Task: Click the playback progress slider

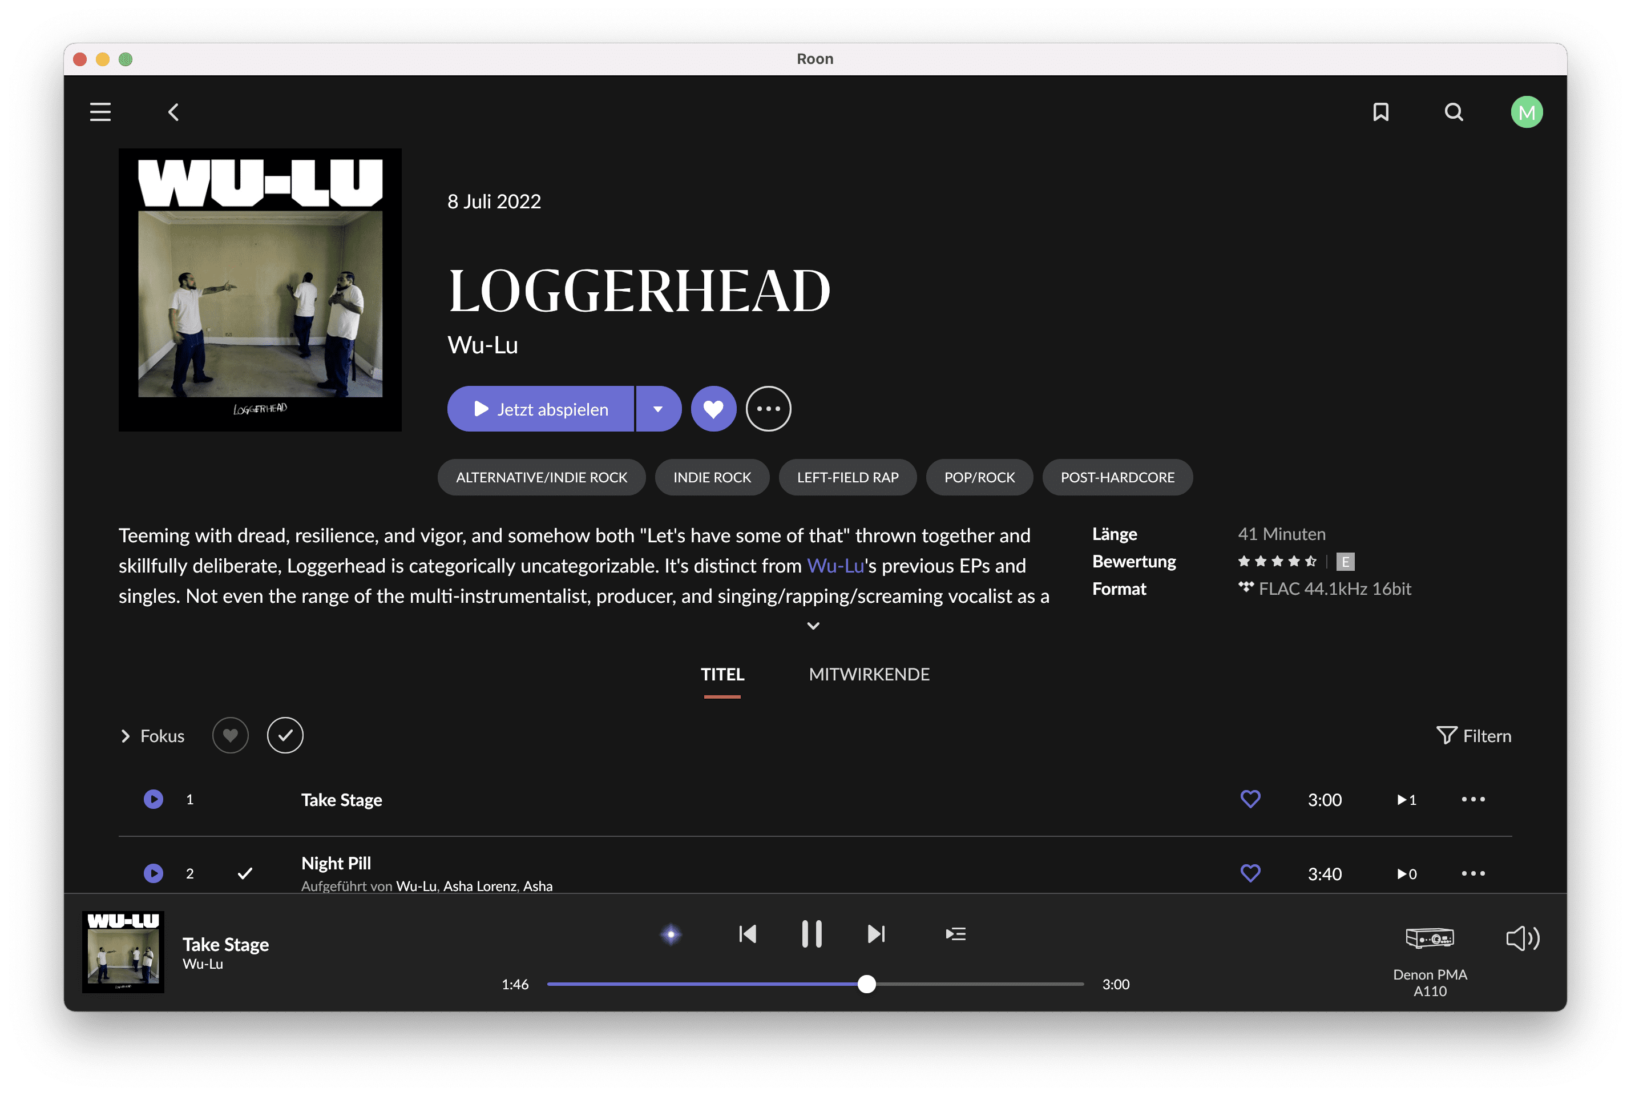Action: pyautogui.click(x=814, y=984)
